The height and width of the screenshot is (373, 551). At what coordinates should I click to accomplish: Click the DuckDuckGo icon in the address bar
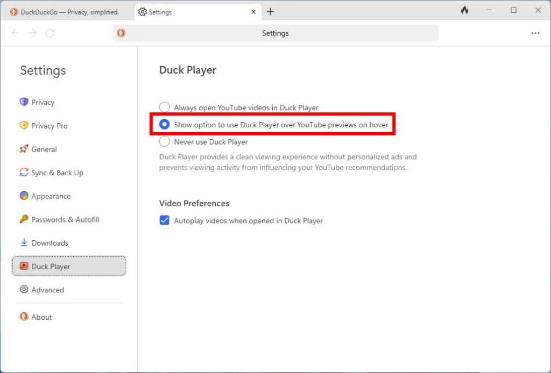click(x=121, y=33)
